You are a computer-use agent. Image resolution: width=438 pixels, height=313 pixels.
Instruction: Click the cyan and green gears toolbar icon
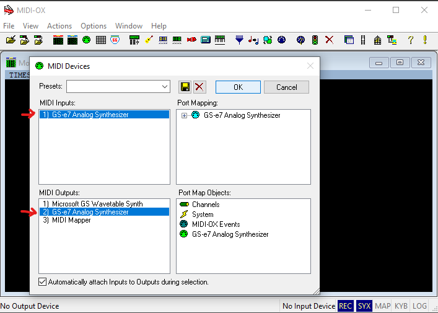pyautogui.click(x=268, y=40)
